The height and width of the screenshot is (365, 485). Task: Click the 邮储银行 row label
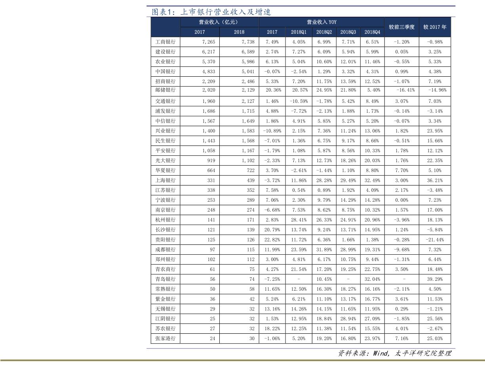click(x=165, y=90)
